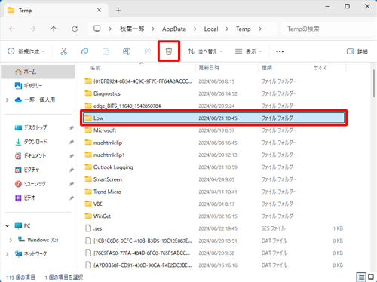Expand the OneDrive 一郎 tree node
Image resolution: width=377 pixels, height=282 pixels.
click(x=8, y=100)
